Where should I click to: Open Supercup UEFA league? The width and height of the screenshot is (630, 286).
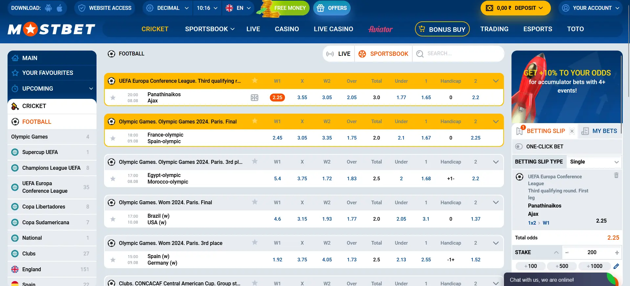[x=52, y=152]
